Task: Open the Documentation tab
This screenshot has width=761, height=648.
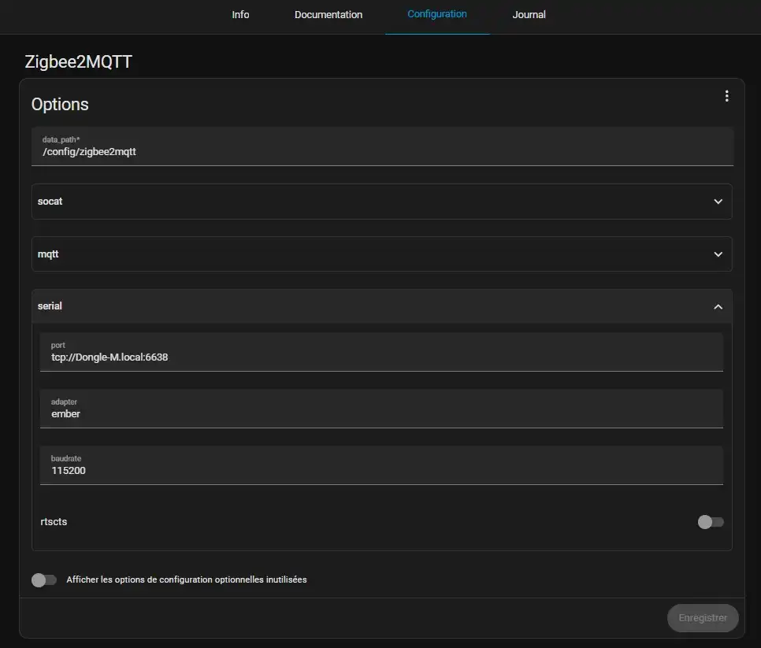Action: point(329,15)
